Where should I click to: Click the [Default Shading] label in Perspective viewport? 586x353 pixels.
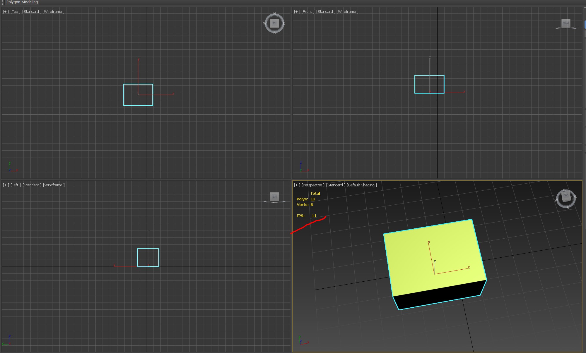[362, 185]
